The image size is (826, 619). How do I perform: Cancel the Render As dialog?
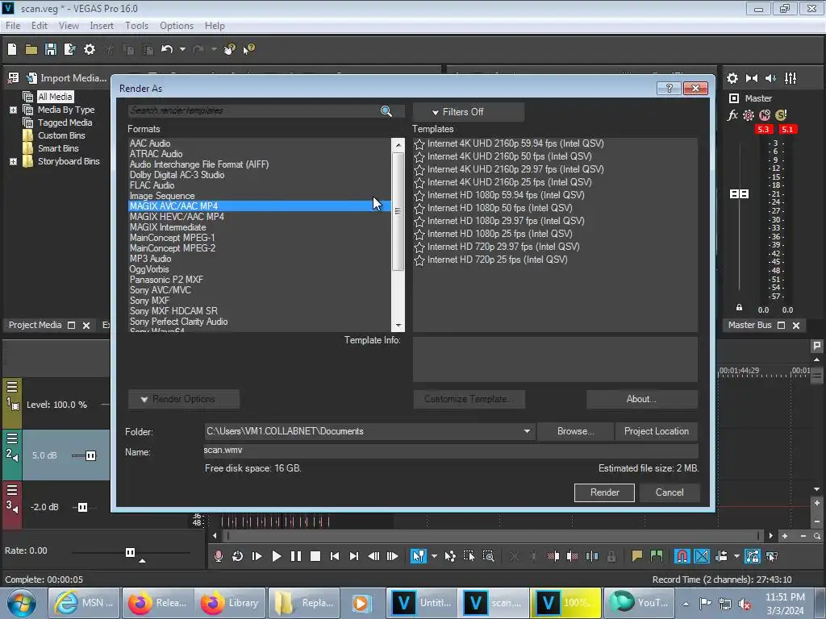click(669, 492)
